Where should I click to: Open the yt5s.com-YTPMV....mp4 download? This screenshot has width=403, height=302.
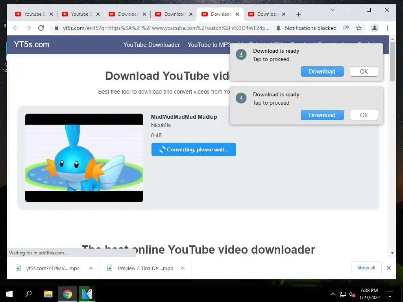53,268
